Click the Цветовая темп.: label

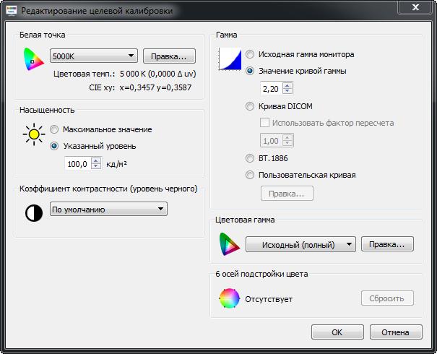coord(85,74)
